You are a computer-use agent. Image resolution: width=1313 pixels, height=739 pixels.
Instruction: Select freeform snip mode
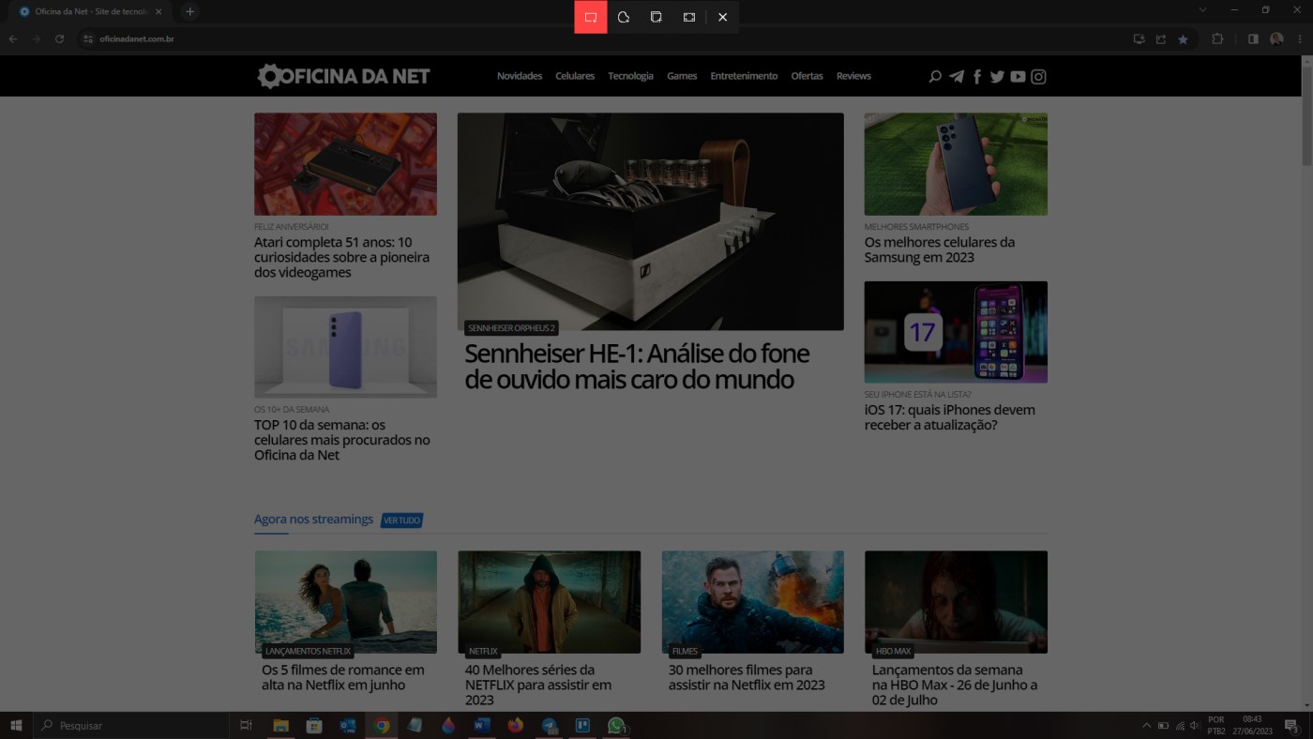coord(623,16)
